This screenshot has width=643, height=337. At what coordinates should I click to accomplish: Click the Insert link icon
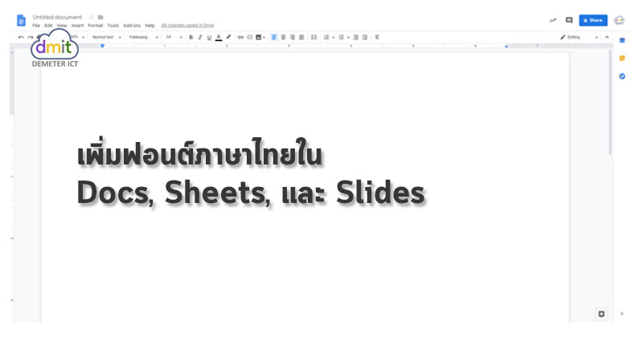pos(240,37)
